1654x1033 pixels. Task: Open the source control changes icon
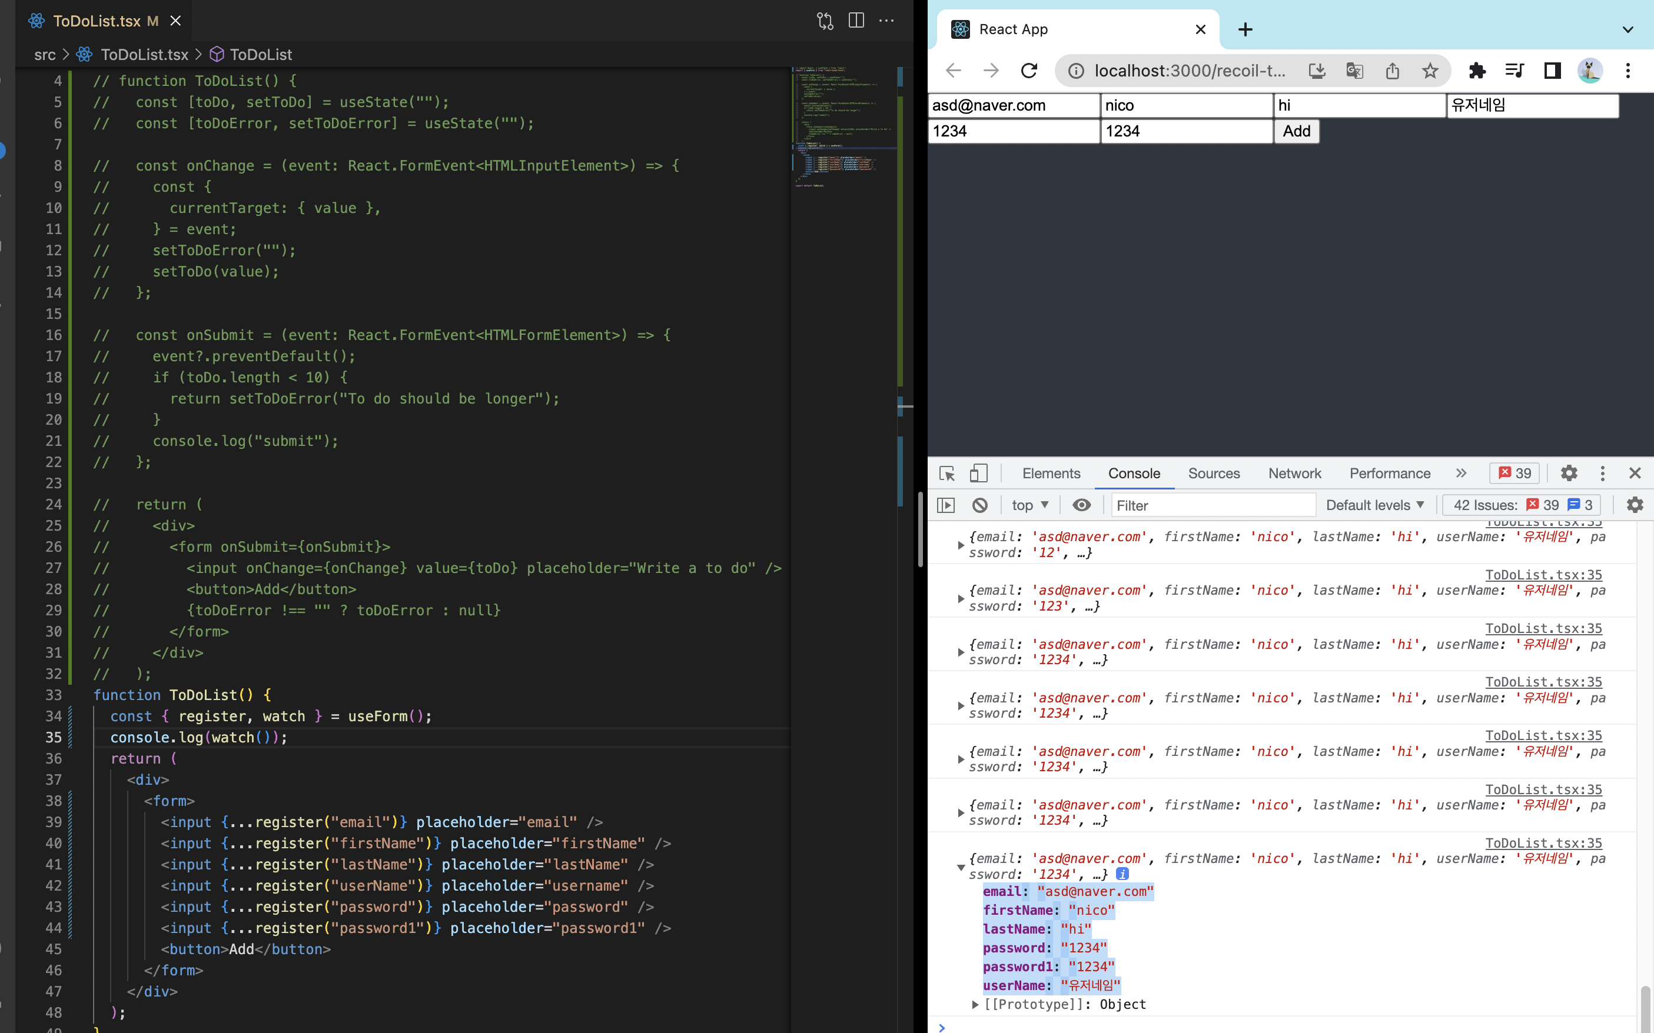click(x=825, y=21)
